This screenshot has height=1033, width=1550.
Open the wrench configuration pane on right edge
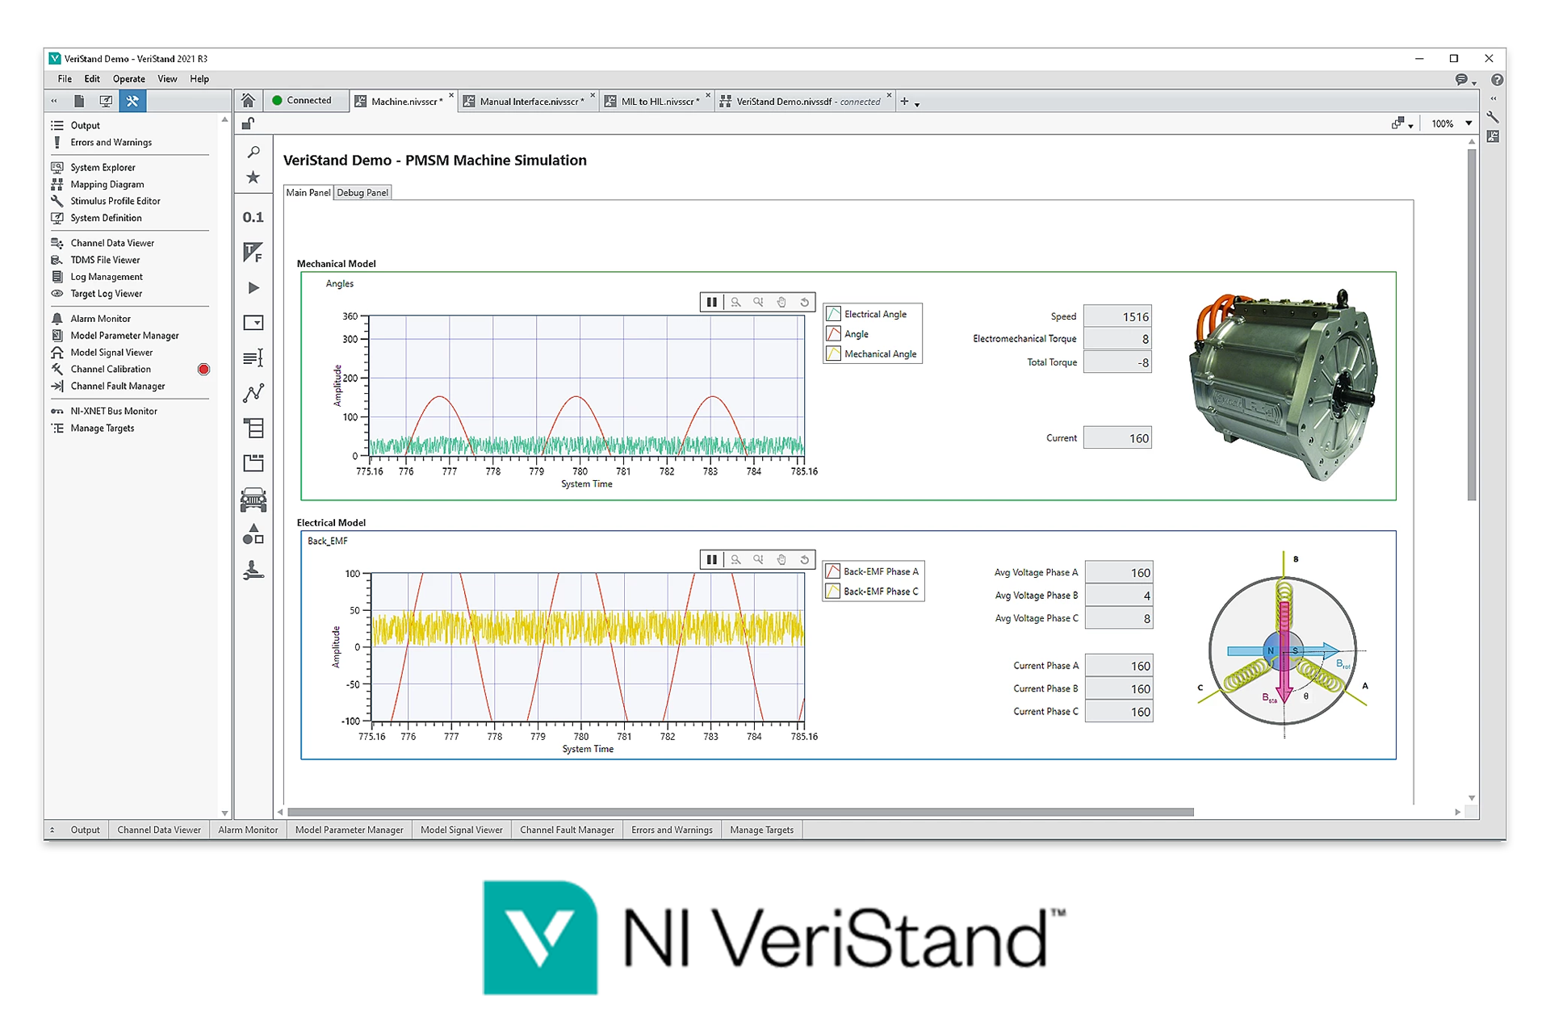point(1493,118)
